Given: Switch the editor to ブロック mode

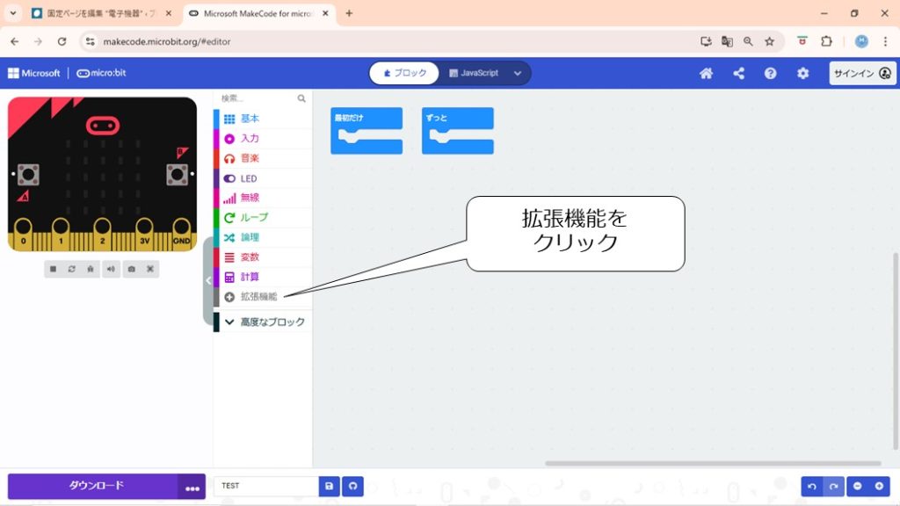Looking at the screenshot, I should coord(404,73).
